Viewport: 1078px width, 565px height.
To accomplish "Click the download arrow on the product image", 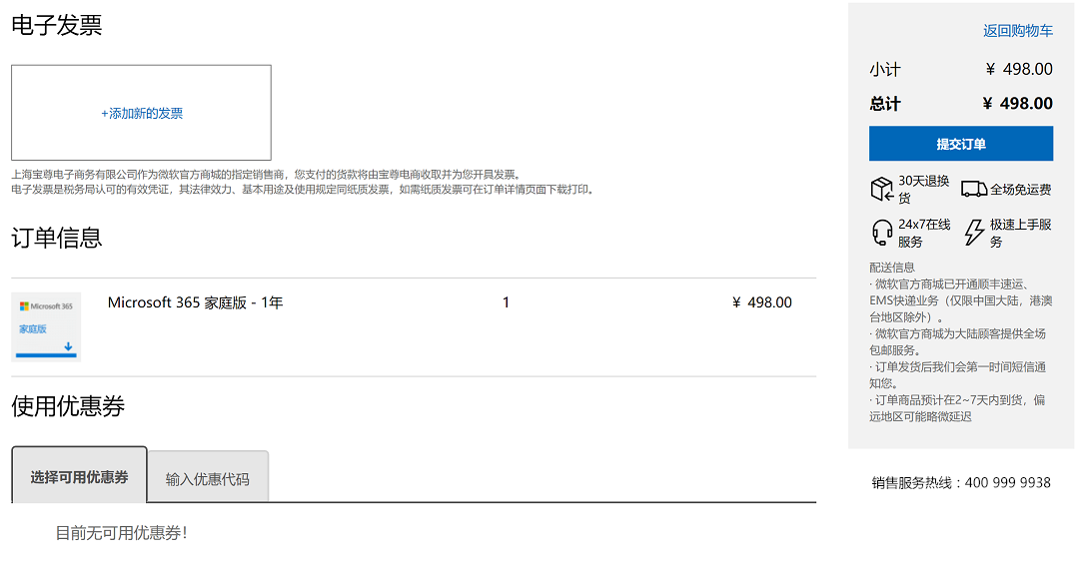I will click(68, 347).
